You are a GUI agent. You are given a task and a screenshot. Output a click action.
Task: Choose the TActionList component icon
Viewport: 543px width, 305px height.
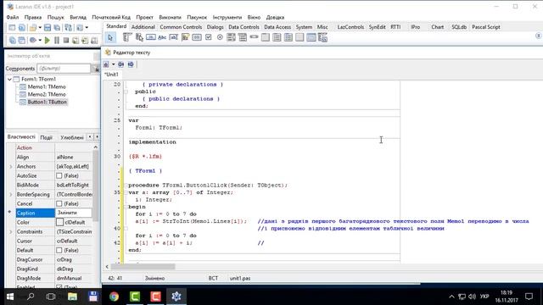click(x=322, y=37)
